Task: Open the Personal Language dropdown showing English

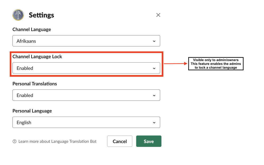Action: pos(86,122)
